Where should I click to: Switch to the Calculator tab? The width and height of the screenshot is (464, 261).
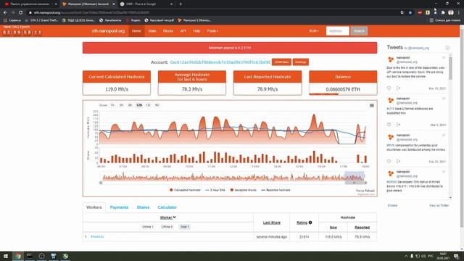click(x=167, y=207)
